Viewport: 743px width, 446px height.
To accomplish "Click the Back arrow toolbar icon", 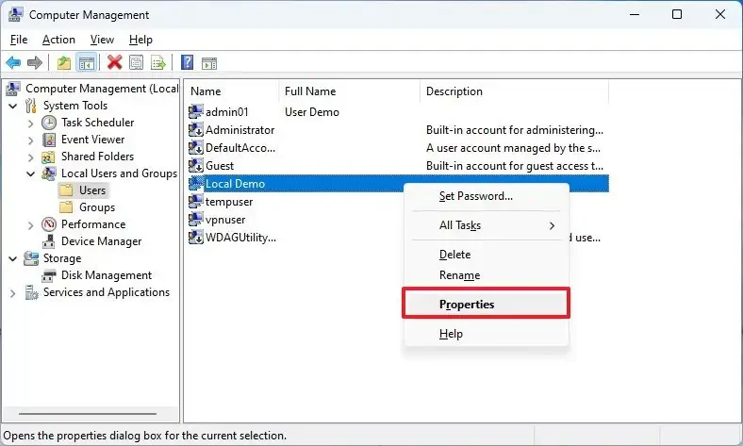I will click(13, 62).
